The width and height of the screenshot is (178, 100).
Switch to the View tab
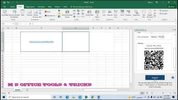pyautogui.click(x=65, y=7)
